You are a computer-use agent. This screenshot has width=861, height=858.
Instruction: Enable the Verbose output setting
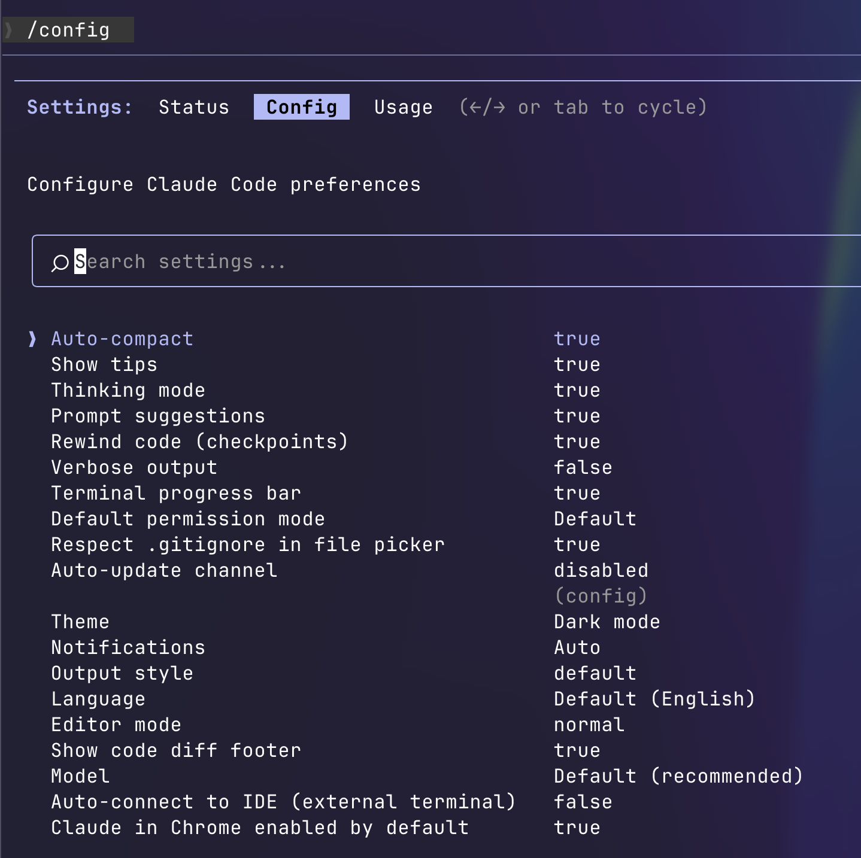click(134, 468)
